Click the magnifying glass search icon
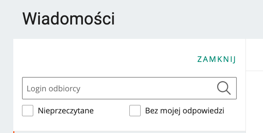Screen dimensions: 263x133 click(x=224, y=88)
